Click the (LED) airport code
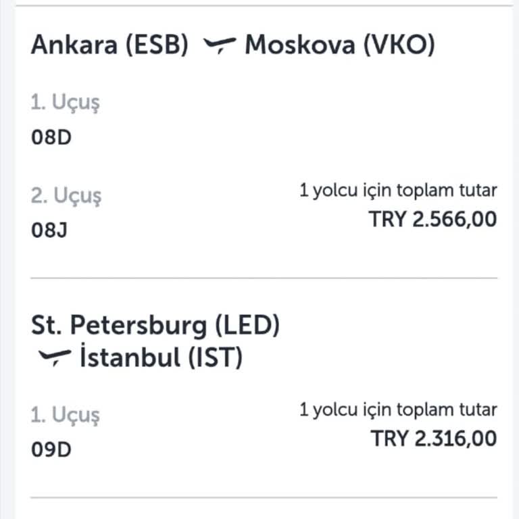 (x=247, y=326)
